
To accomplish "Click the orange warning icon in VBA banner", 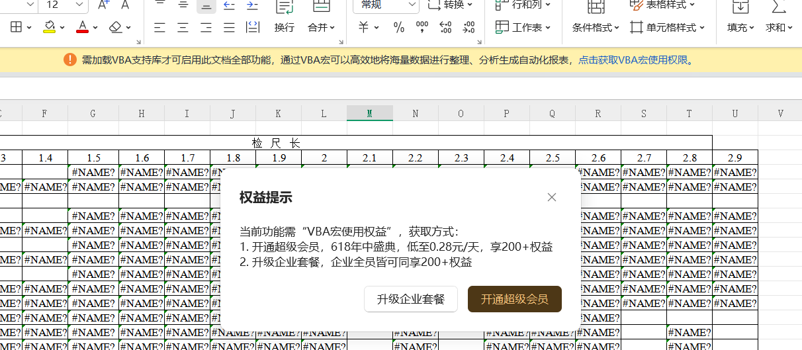I will click(70, 60).
